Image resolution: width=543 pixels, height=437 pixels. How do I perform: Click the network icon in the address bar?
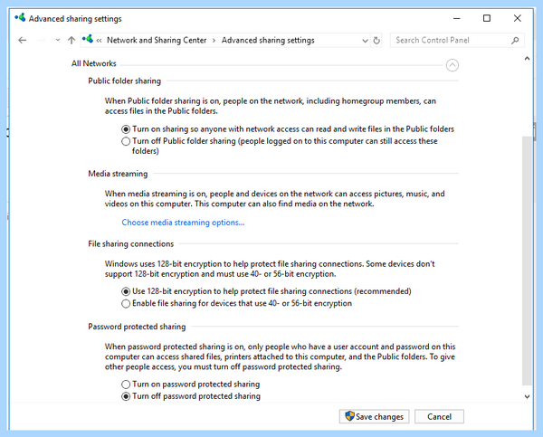(x=88, y=39)
